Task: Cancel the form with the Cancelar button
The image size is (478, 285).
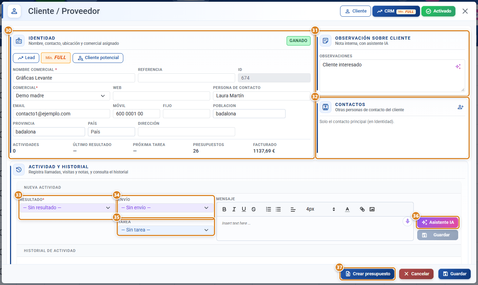Action: pyautogui.click(x=417, y=274)
